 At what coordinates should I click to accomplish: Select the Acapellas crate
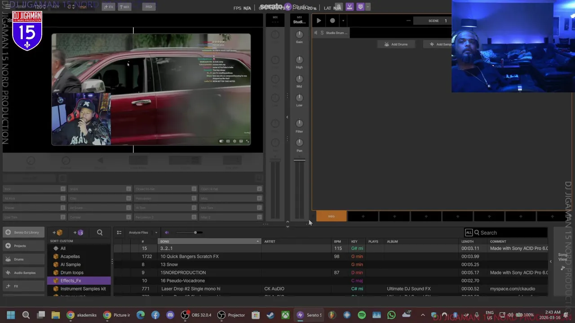79,257
